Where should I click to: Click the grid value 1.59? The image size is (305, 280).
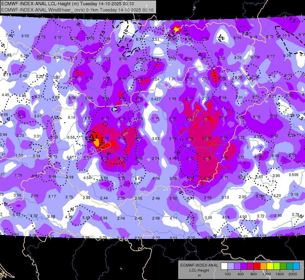(x=18, y=175)
